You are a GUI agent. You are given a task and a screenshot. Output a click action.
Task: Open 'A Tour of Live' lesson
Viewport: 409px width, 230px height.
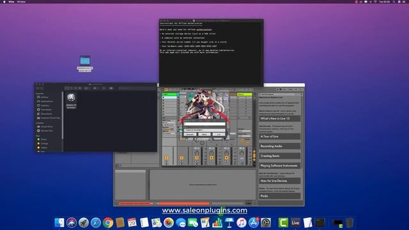280,137
